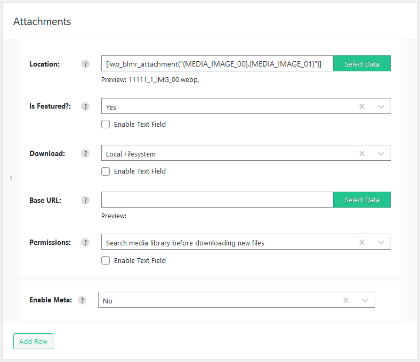The image size is (420, 362).
Task: Click the Is Featured help question icon
Action: point(85,106)
